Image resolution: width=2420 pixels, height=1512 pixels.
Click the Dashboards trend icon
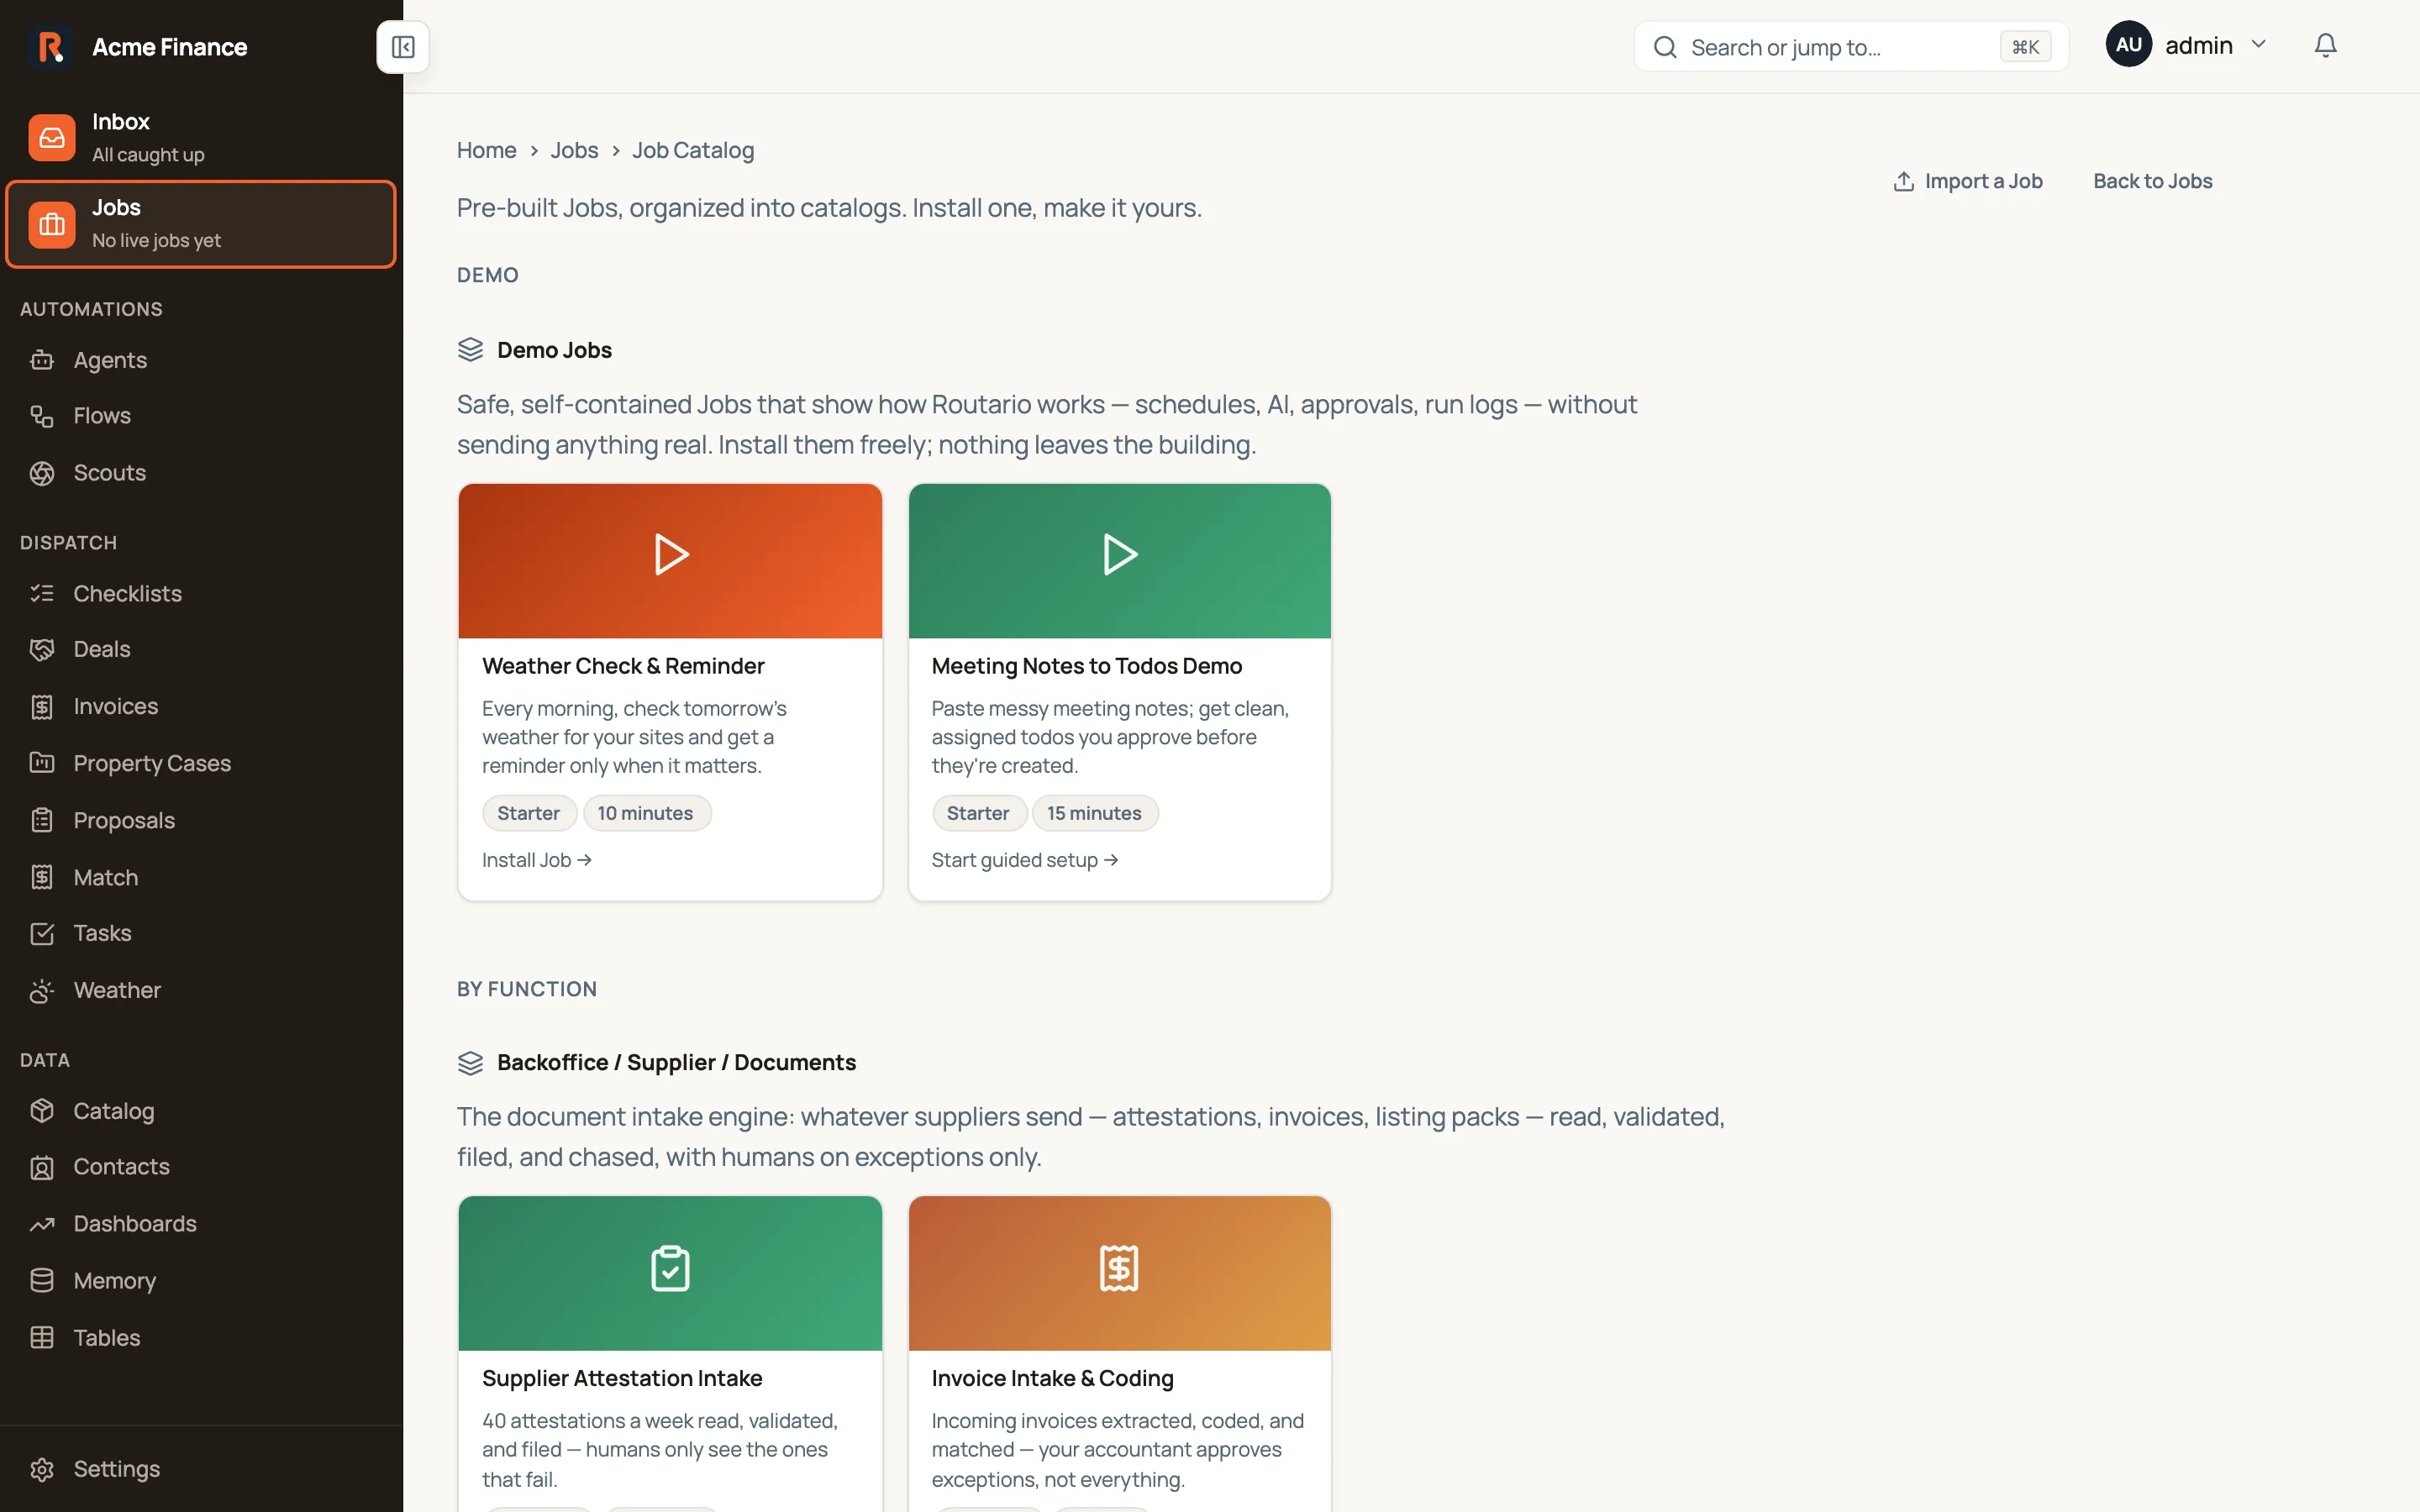click(42, 1224)
